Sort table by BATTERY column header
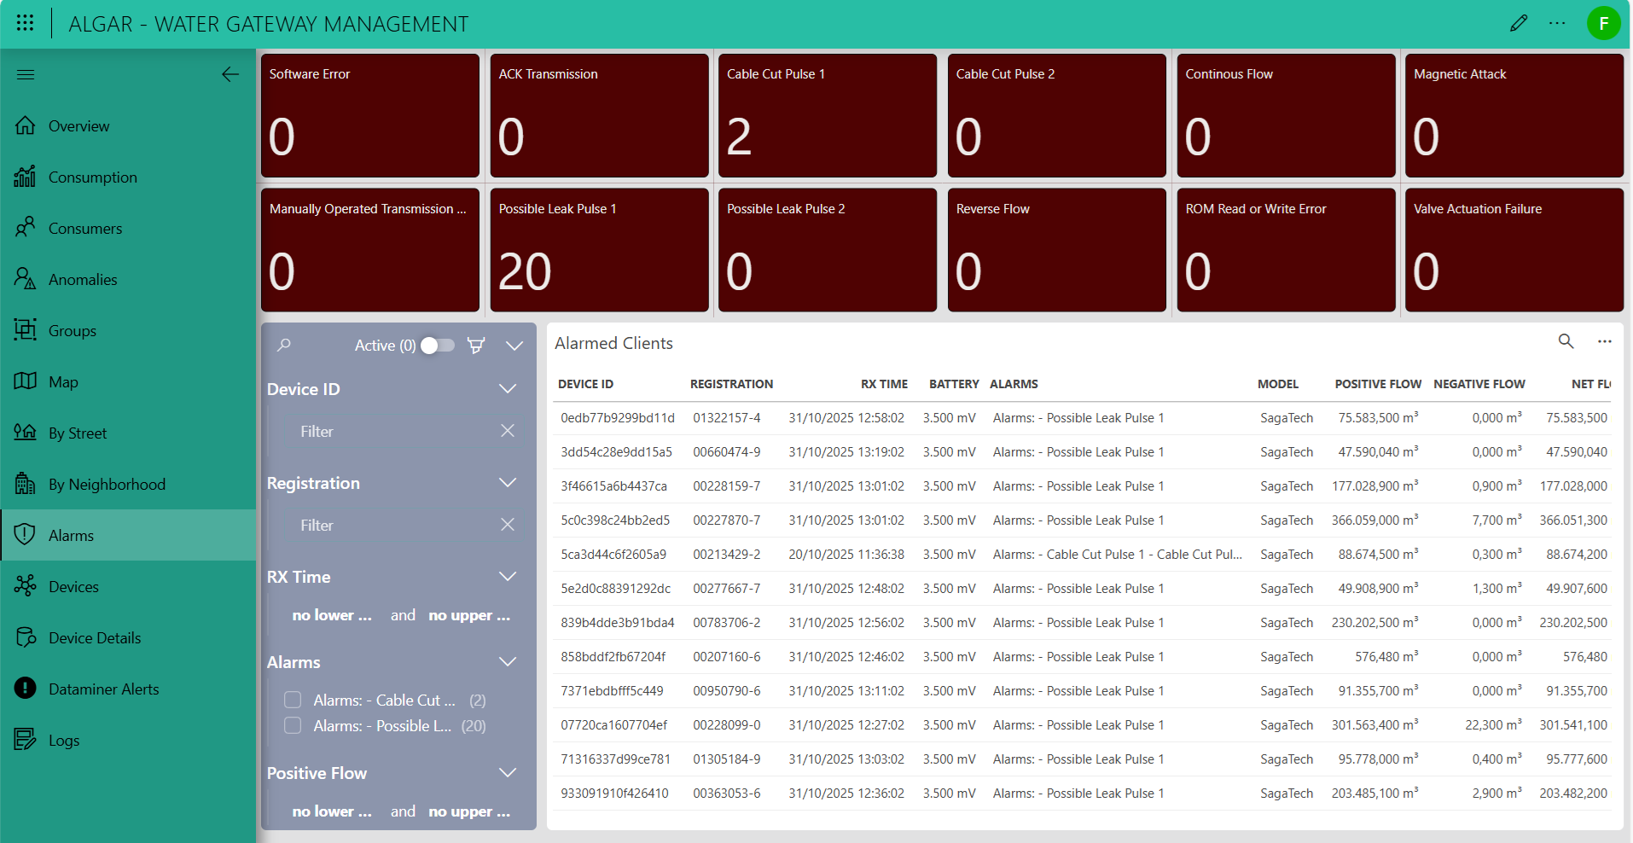The image size is (1633, 843). point(953,384)
